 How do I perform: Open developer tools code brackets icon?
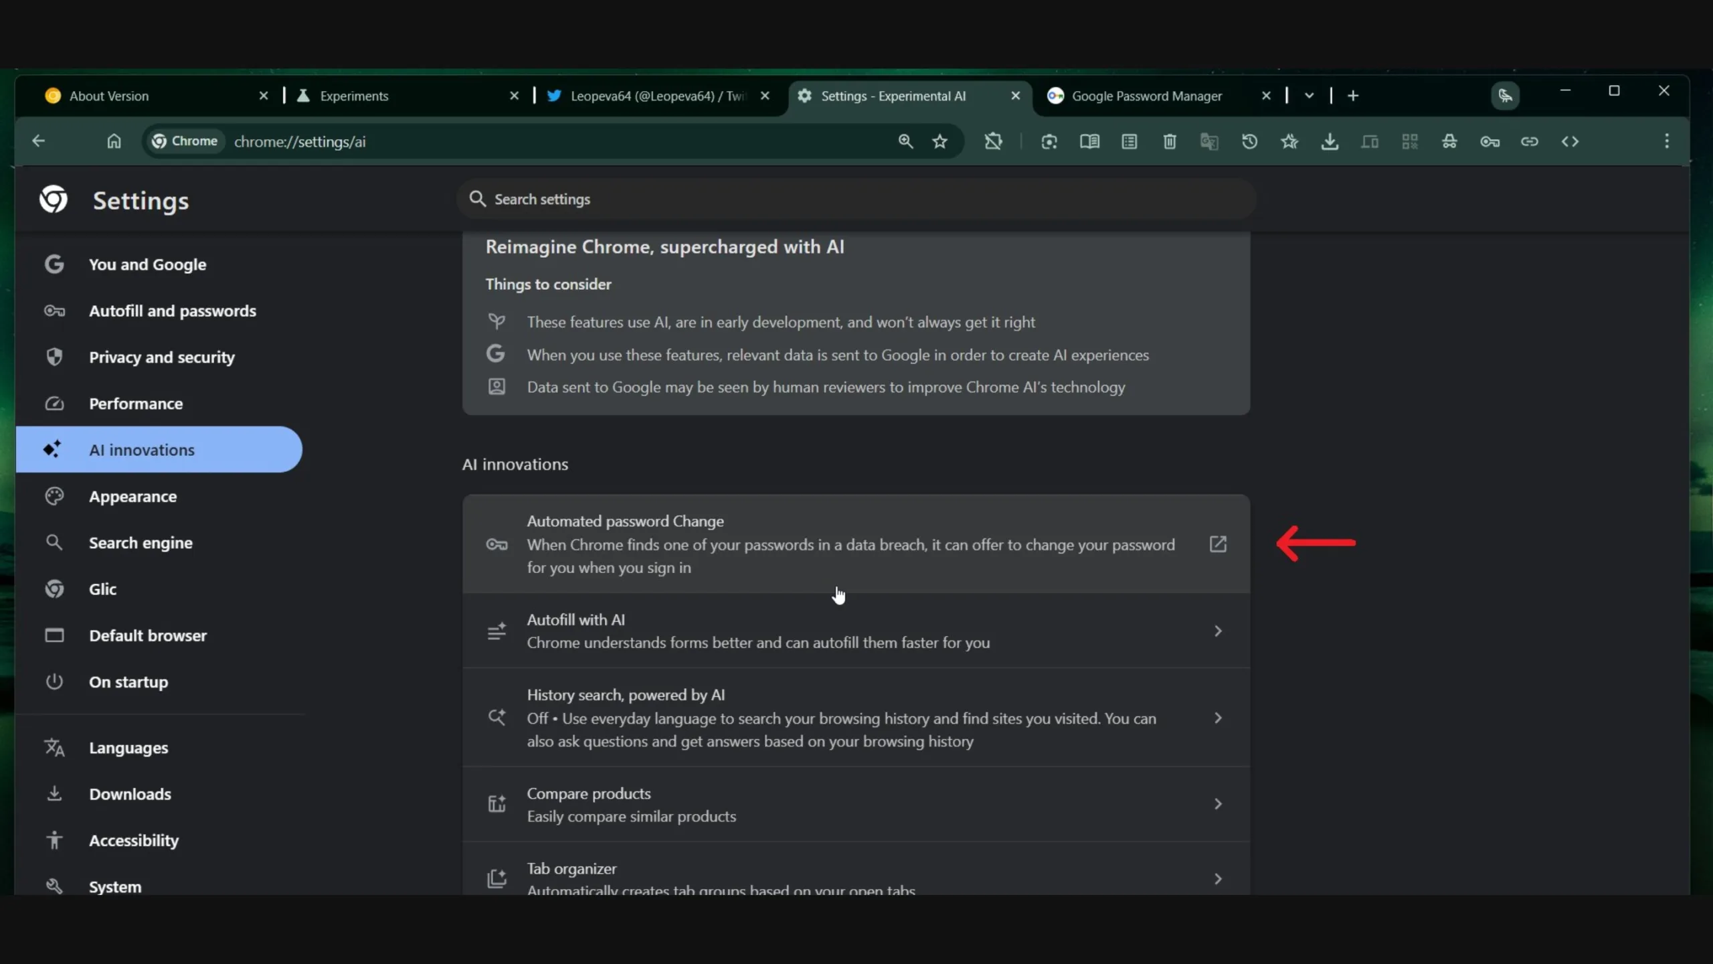pyautogui.click(x=1570, y=141)
